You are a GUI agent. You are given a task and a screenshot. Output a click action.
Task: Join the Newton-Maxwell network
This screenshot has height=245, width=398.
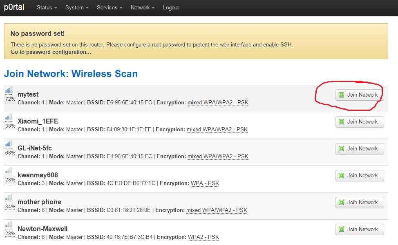click(360, 230)
